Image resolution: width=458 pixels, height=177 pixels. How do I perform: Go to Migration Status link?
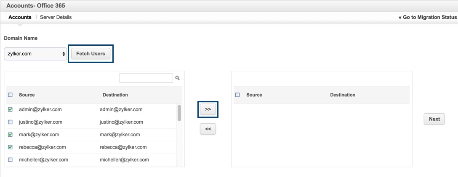tap(428, 17)
